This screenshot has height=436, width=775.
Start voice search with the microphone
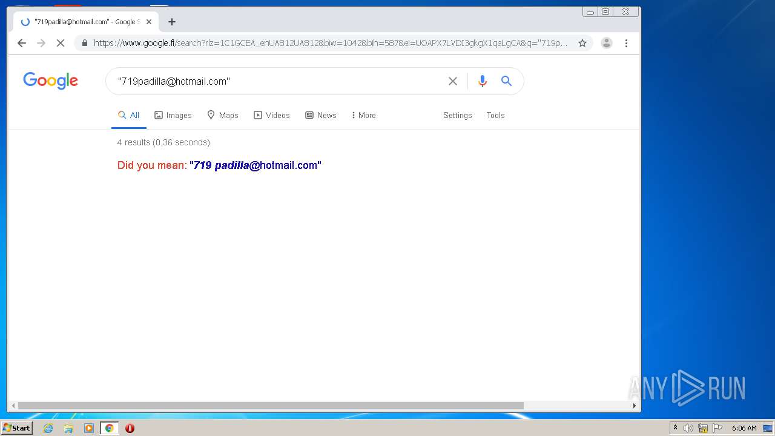482,81
